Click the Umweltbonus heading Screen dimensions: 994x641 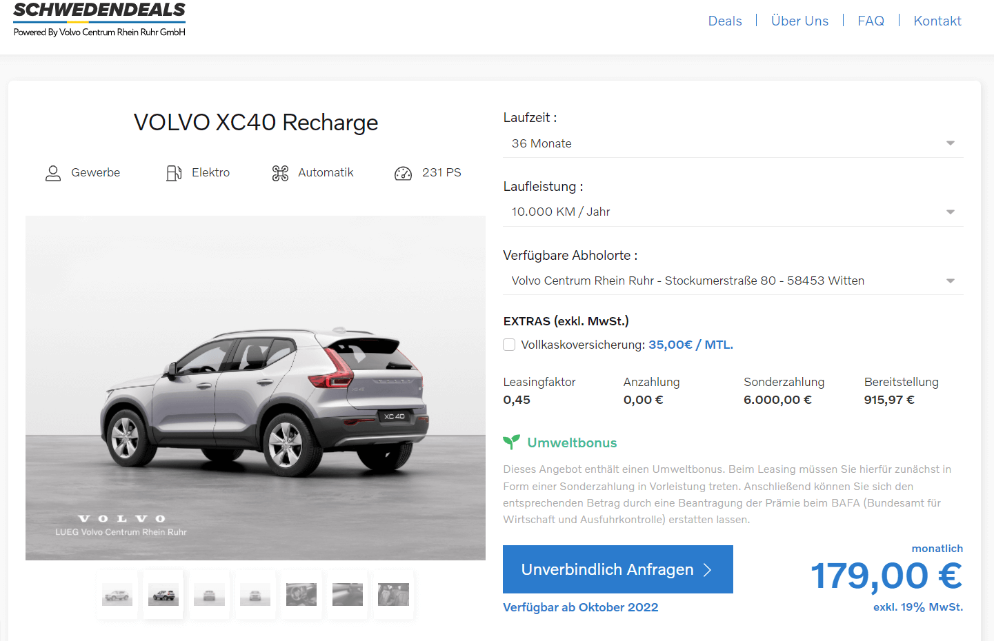pos(572,442)
